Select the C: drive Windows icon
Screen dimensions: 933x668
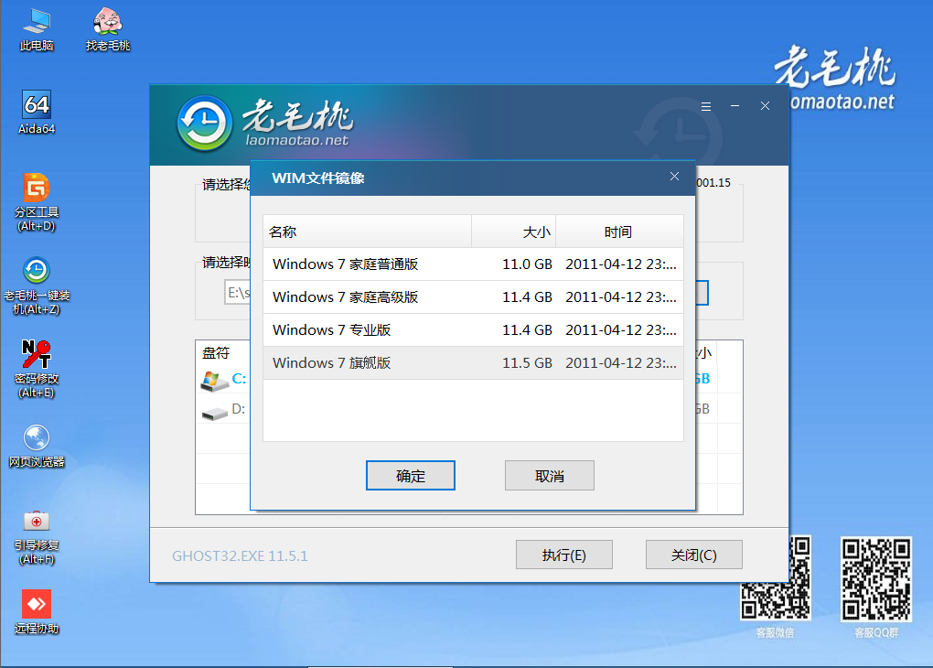tap(214, 381)
